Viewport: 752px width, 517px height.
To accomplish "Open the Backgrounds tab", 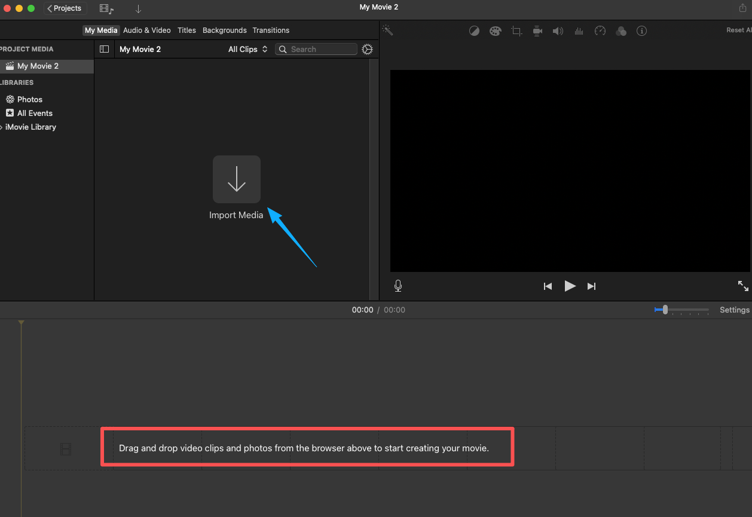I will [x=225, y=30].
